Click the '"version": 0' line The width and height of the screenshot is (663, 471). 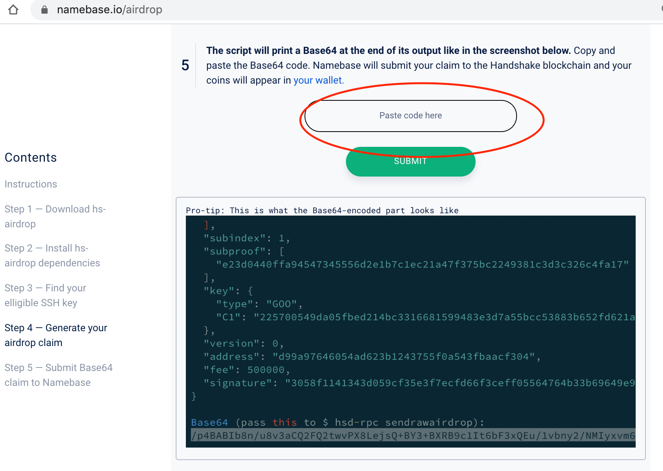[243, 344]
